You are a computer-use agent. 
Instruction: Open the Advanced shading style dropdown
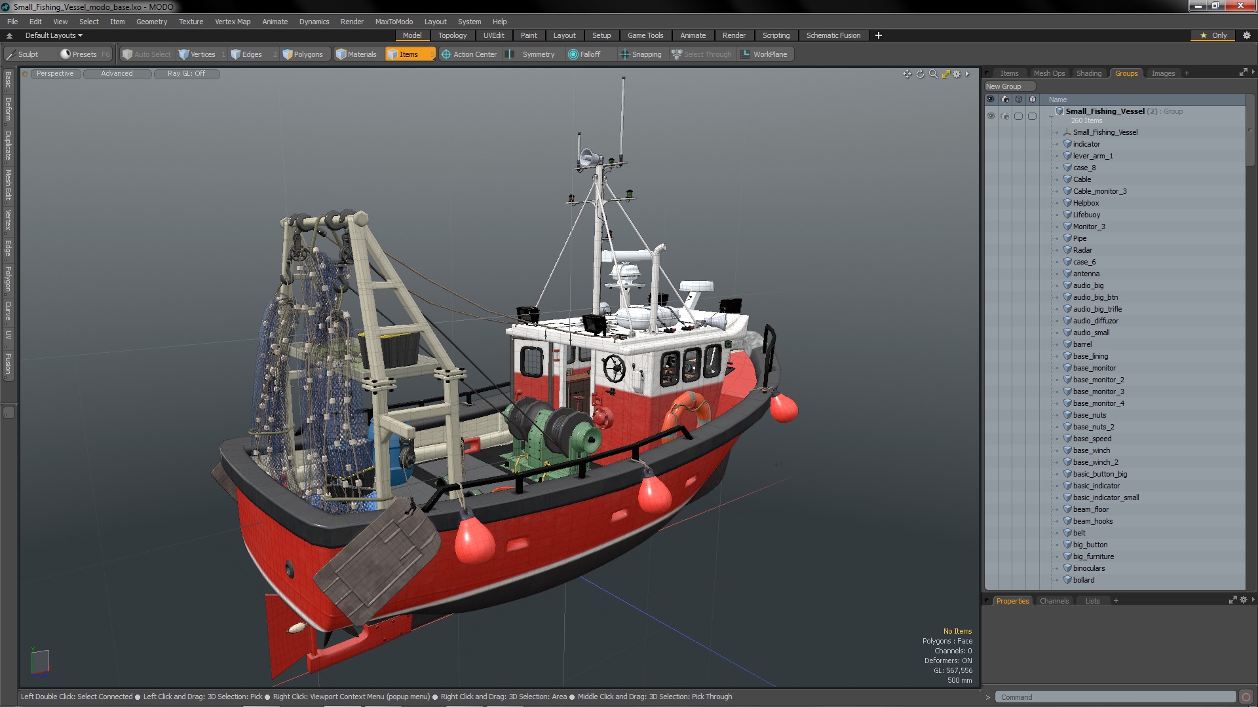pos(117,74)
